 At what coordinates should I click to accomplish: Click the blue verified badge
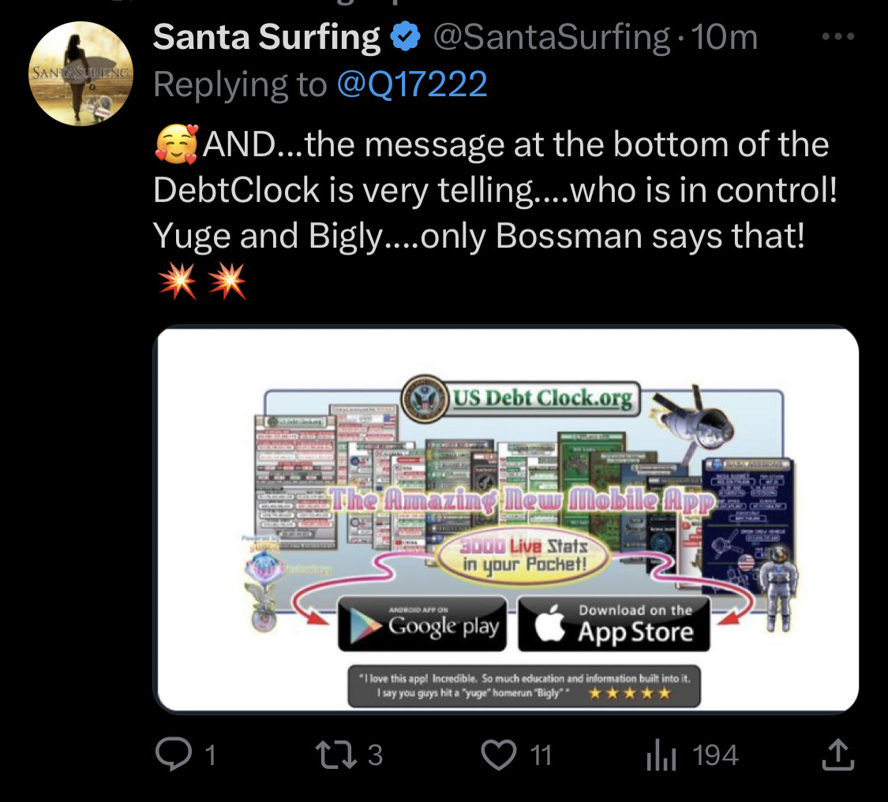(406, 37)
